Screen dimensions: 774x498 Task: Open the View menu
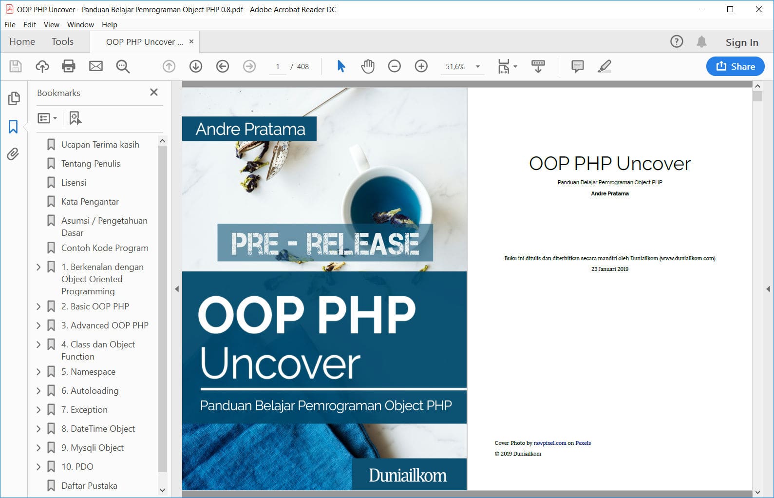point(51,24)
